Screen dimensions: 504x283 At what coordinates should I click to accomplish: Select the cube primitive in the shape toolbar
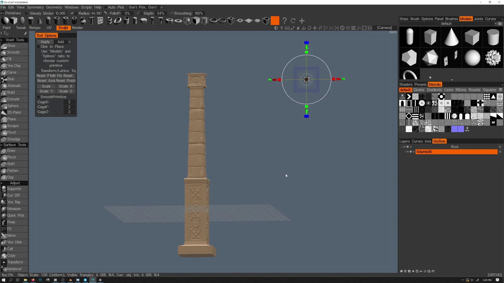[14, 20]
